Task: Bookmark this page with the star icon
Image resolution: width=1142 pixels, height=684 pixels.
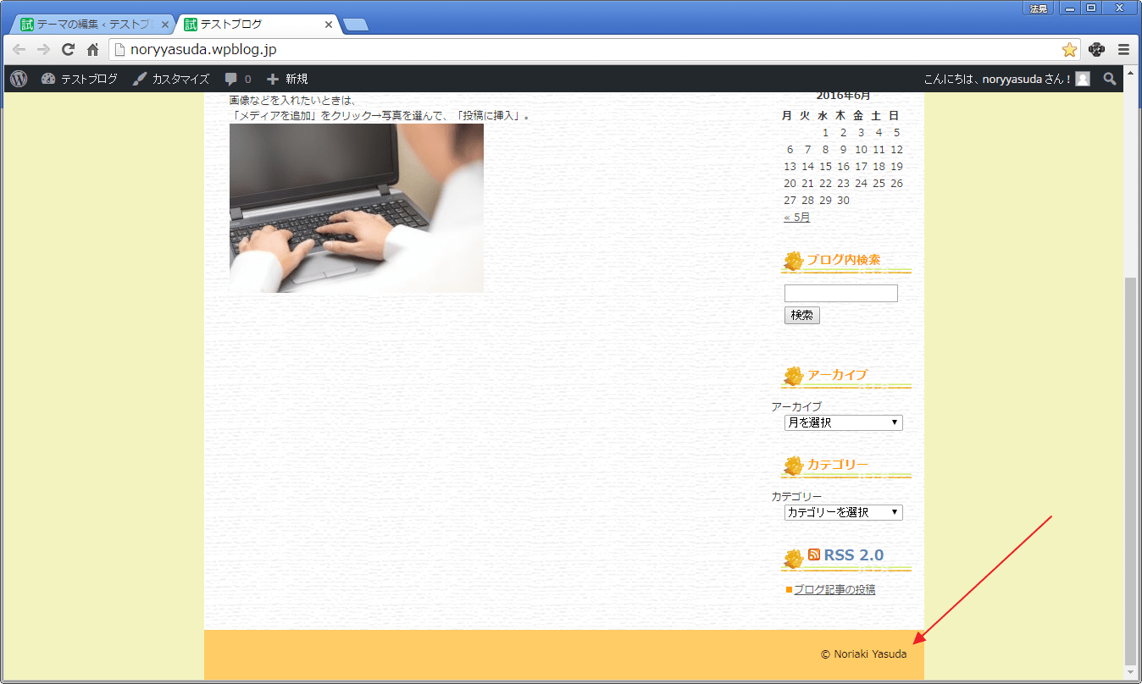Action: (1069, 50)
